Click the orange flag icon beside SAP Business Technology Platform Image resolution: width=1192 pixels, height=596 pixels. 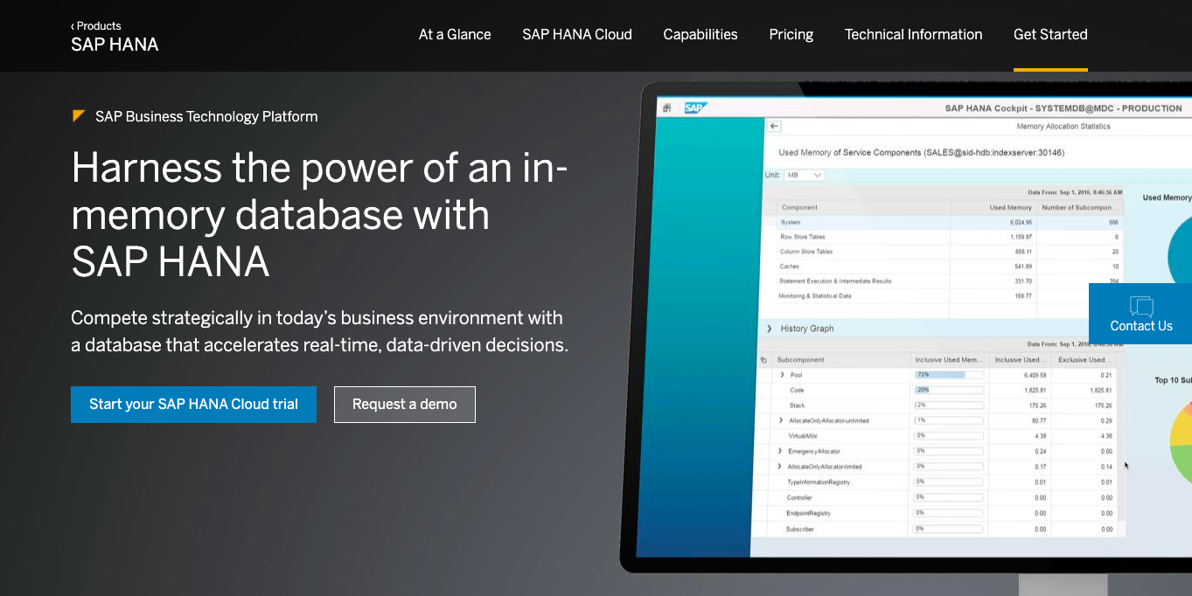point(78,115)
